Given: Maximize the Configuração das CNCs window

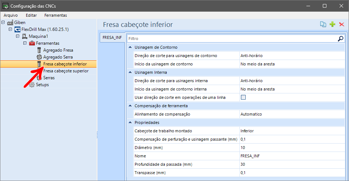Looking at the screenshot, I should [325, 6].
